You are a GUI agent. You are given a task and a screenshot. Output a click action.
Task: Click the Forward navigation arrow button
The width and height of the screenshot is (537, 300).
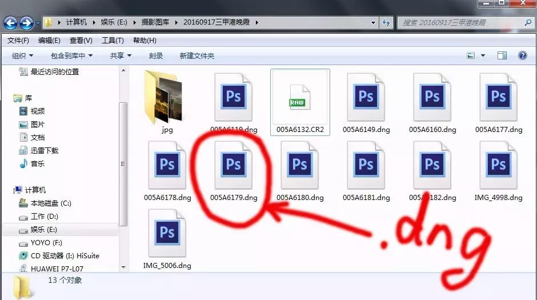tap(27, 23)
